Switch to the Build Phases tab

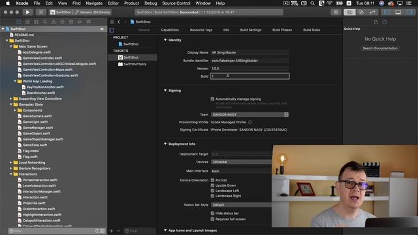tap(282, 30)
